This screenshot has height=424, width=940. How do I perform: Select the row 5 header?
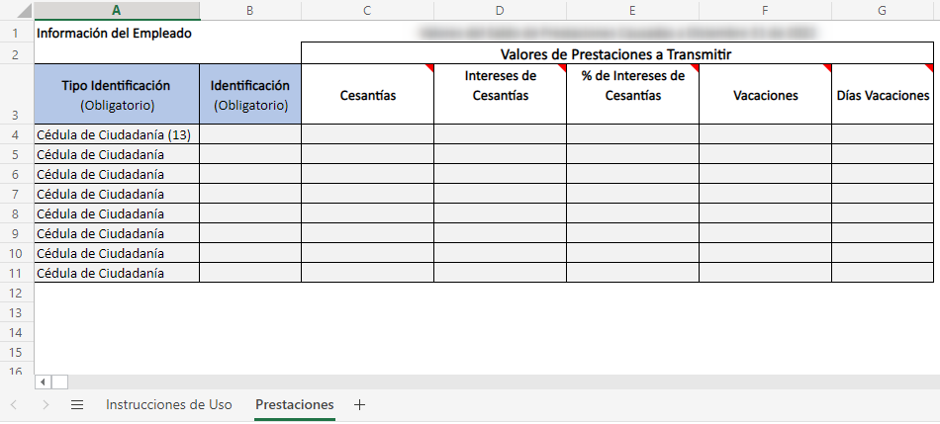17,154
